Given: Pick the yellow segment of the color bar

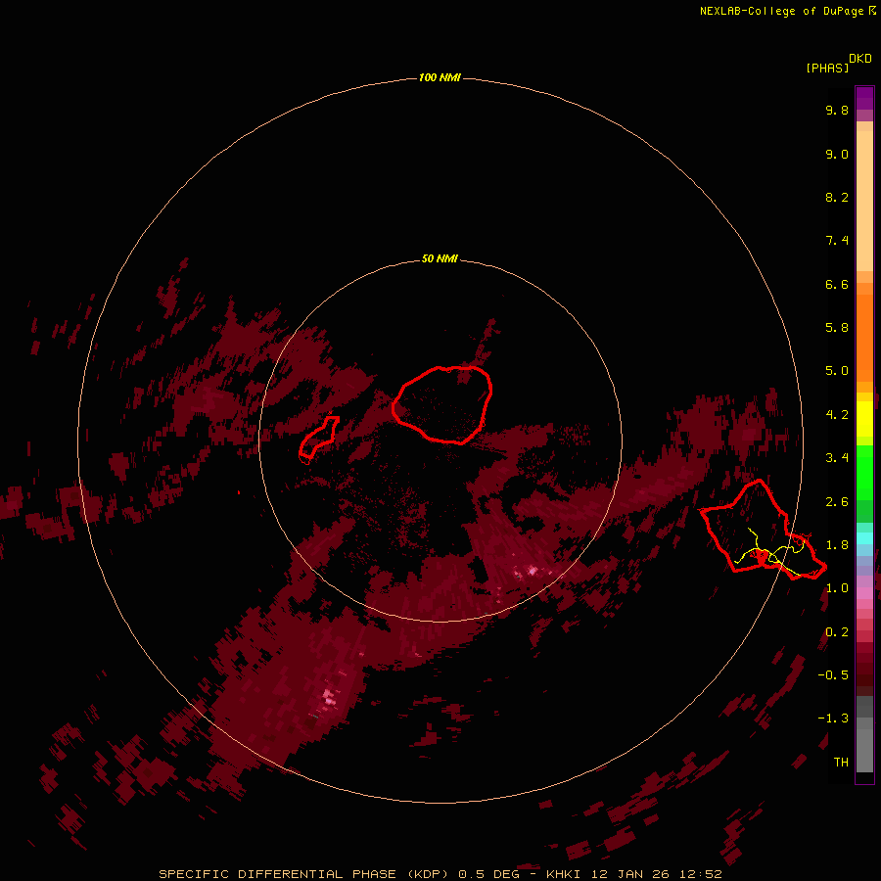Looking at the screenshot, I should [864, 419].
